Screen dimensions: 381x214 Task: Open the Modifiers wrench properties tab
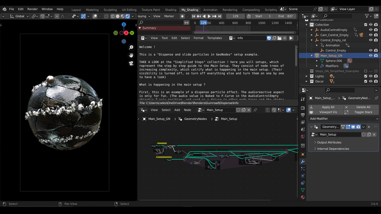[x=303, y=162]
